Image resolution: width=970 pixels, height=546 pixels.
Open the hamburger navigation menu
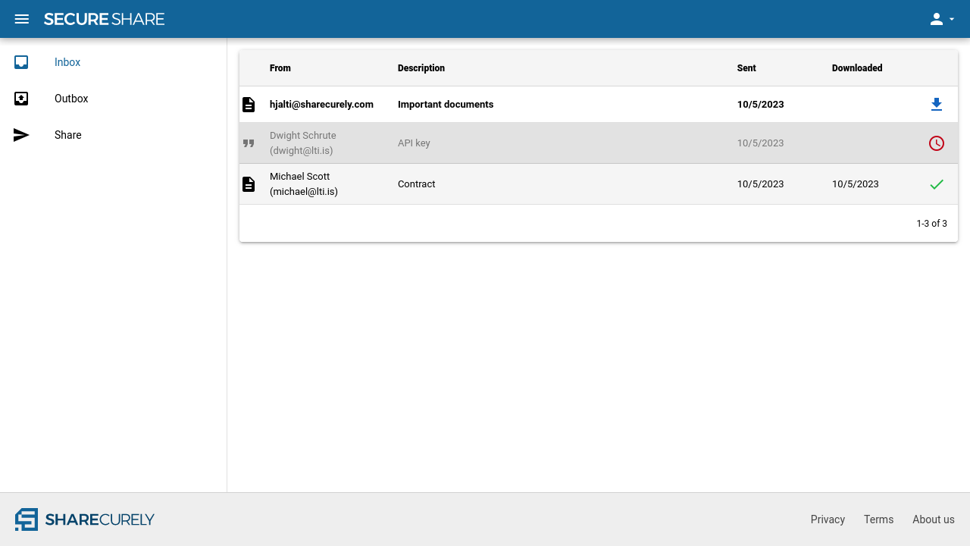point(22,19)
